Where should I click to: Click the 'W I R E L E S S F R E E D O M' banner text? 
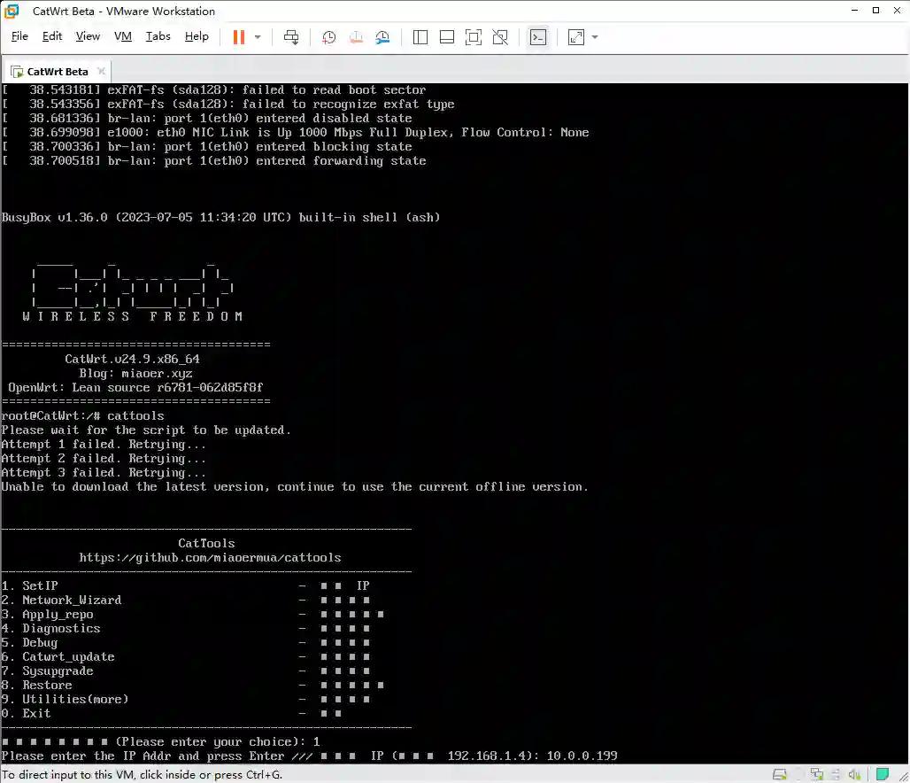pyautogui.click(x=132, y=316)
